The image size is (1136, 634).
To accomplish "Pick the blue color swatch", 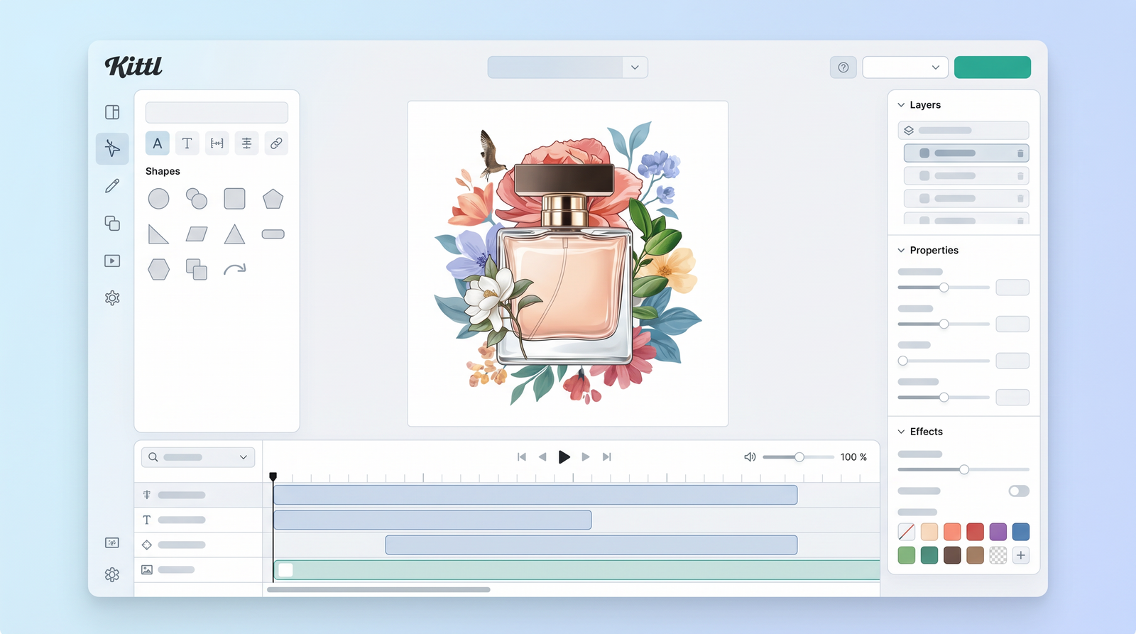I will (1021, 532).
